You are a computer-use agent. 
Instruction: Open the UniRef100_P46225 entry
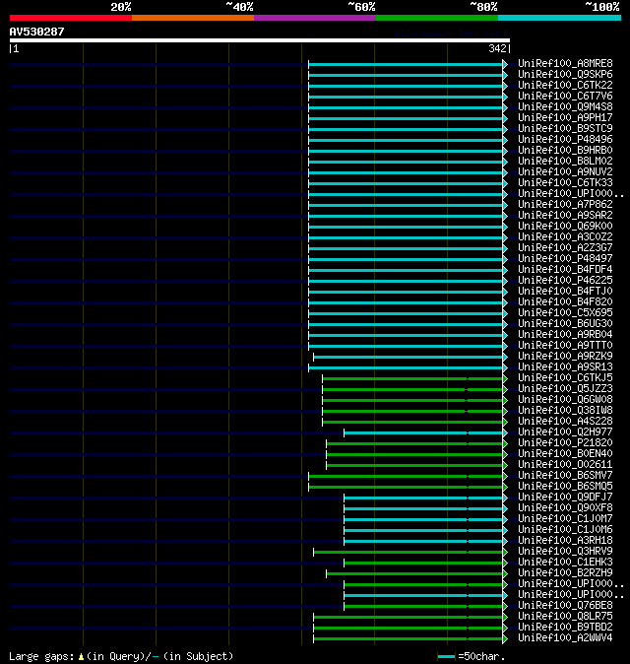565,281
